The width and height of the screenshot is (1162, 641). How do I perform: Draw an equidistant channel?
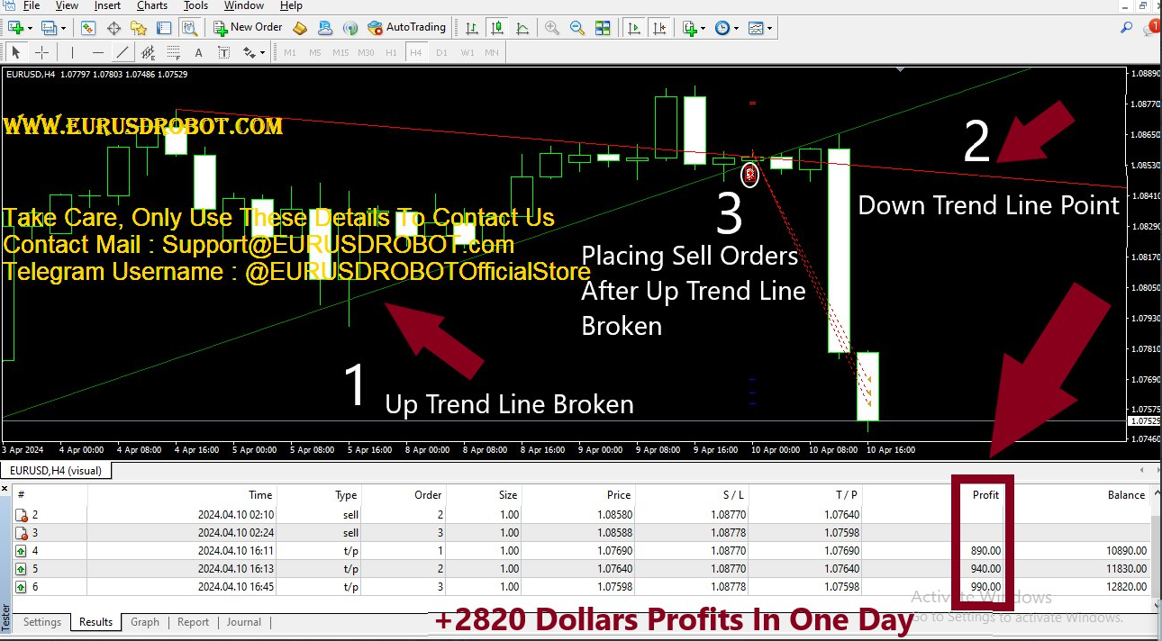click(149, 52)
